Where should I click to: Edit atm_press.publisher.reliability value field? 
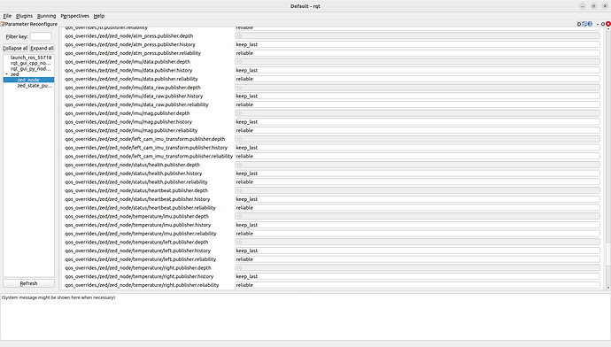417,53
